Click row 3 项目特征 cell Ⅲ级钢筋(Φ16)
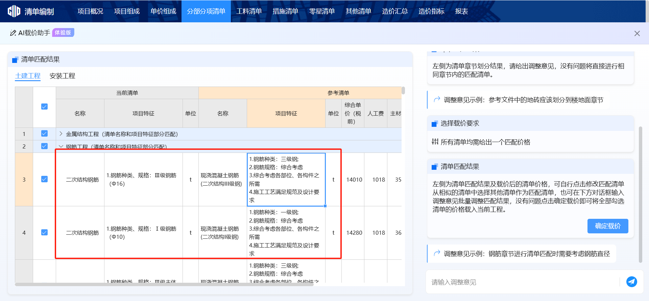This screenshot has width=649, height=301. (x=143, y=180)
